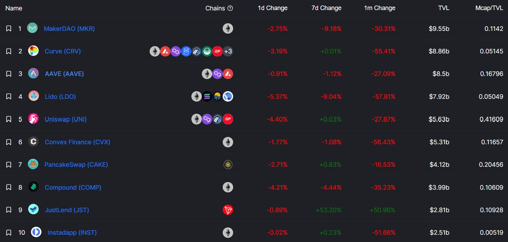Image resolution: width=508 pixels, height=242 pixels.
Task: Open the Instadapp (INST) link
Action: point(72,233)
